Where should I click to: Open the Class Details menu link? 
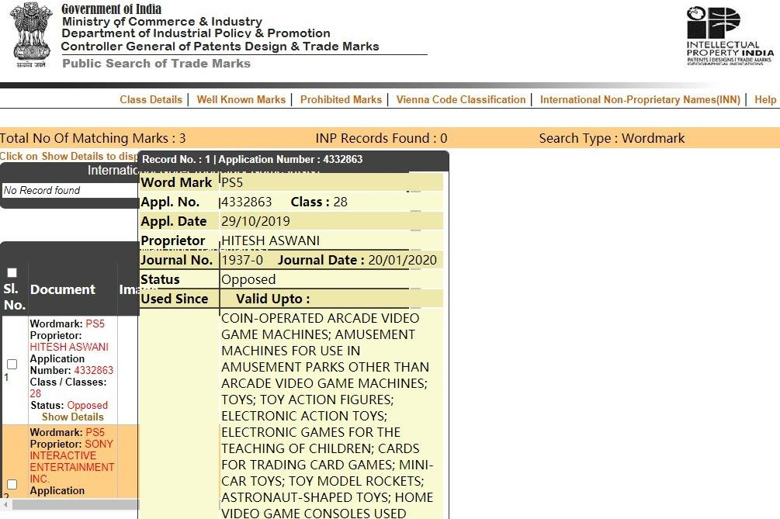point(151,99)
